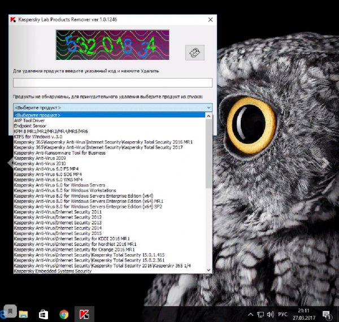The image size is (339, 322).
Task: Open the Windows Store taskbar icon
Action: click(44, 315)
